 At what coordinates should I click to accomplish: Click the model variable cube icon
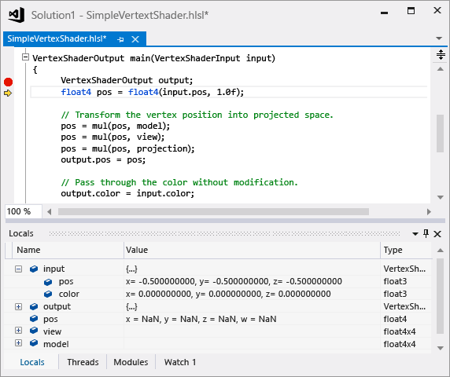click(34, 342)
